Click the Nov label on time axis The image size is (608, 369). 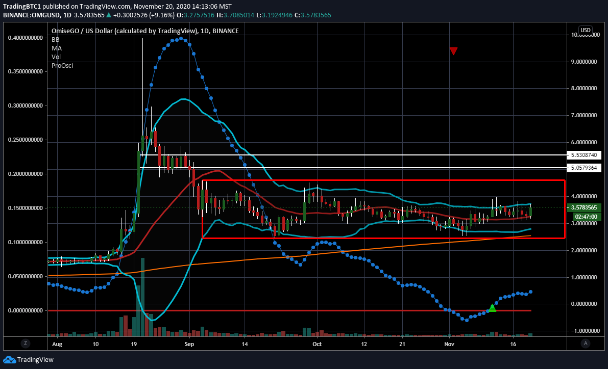coord(449,344)
